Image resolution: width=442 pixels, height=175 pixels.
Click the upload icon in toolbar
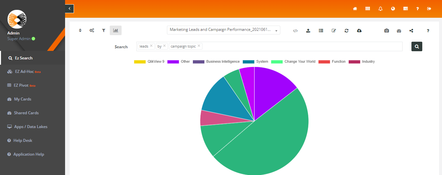coord(308,31)
